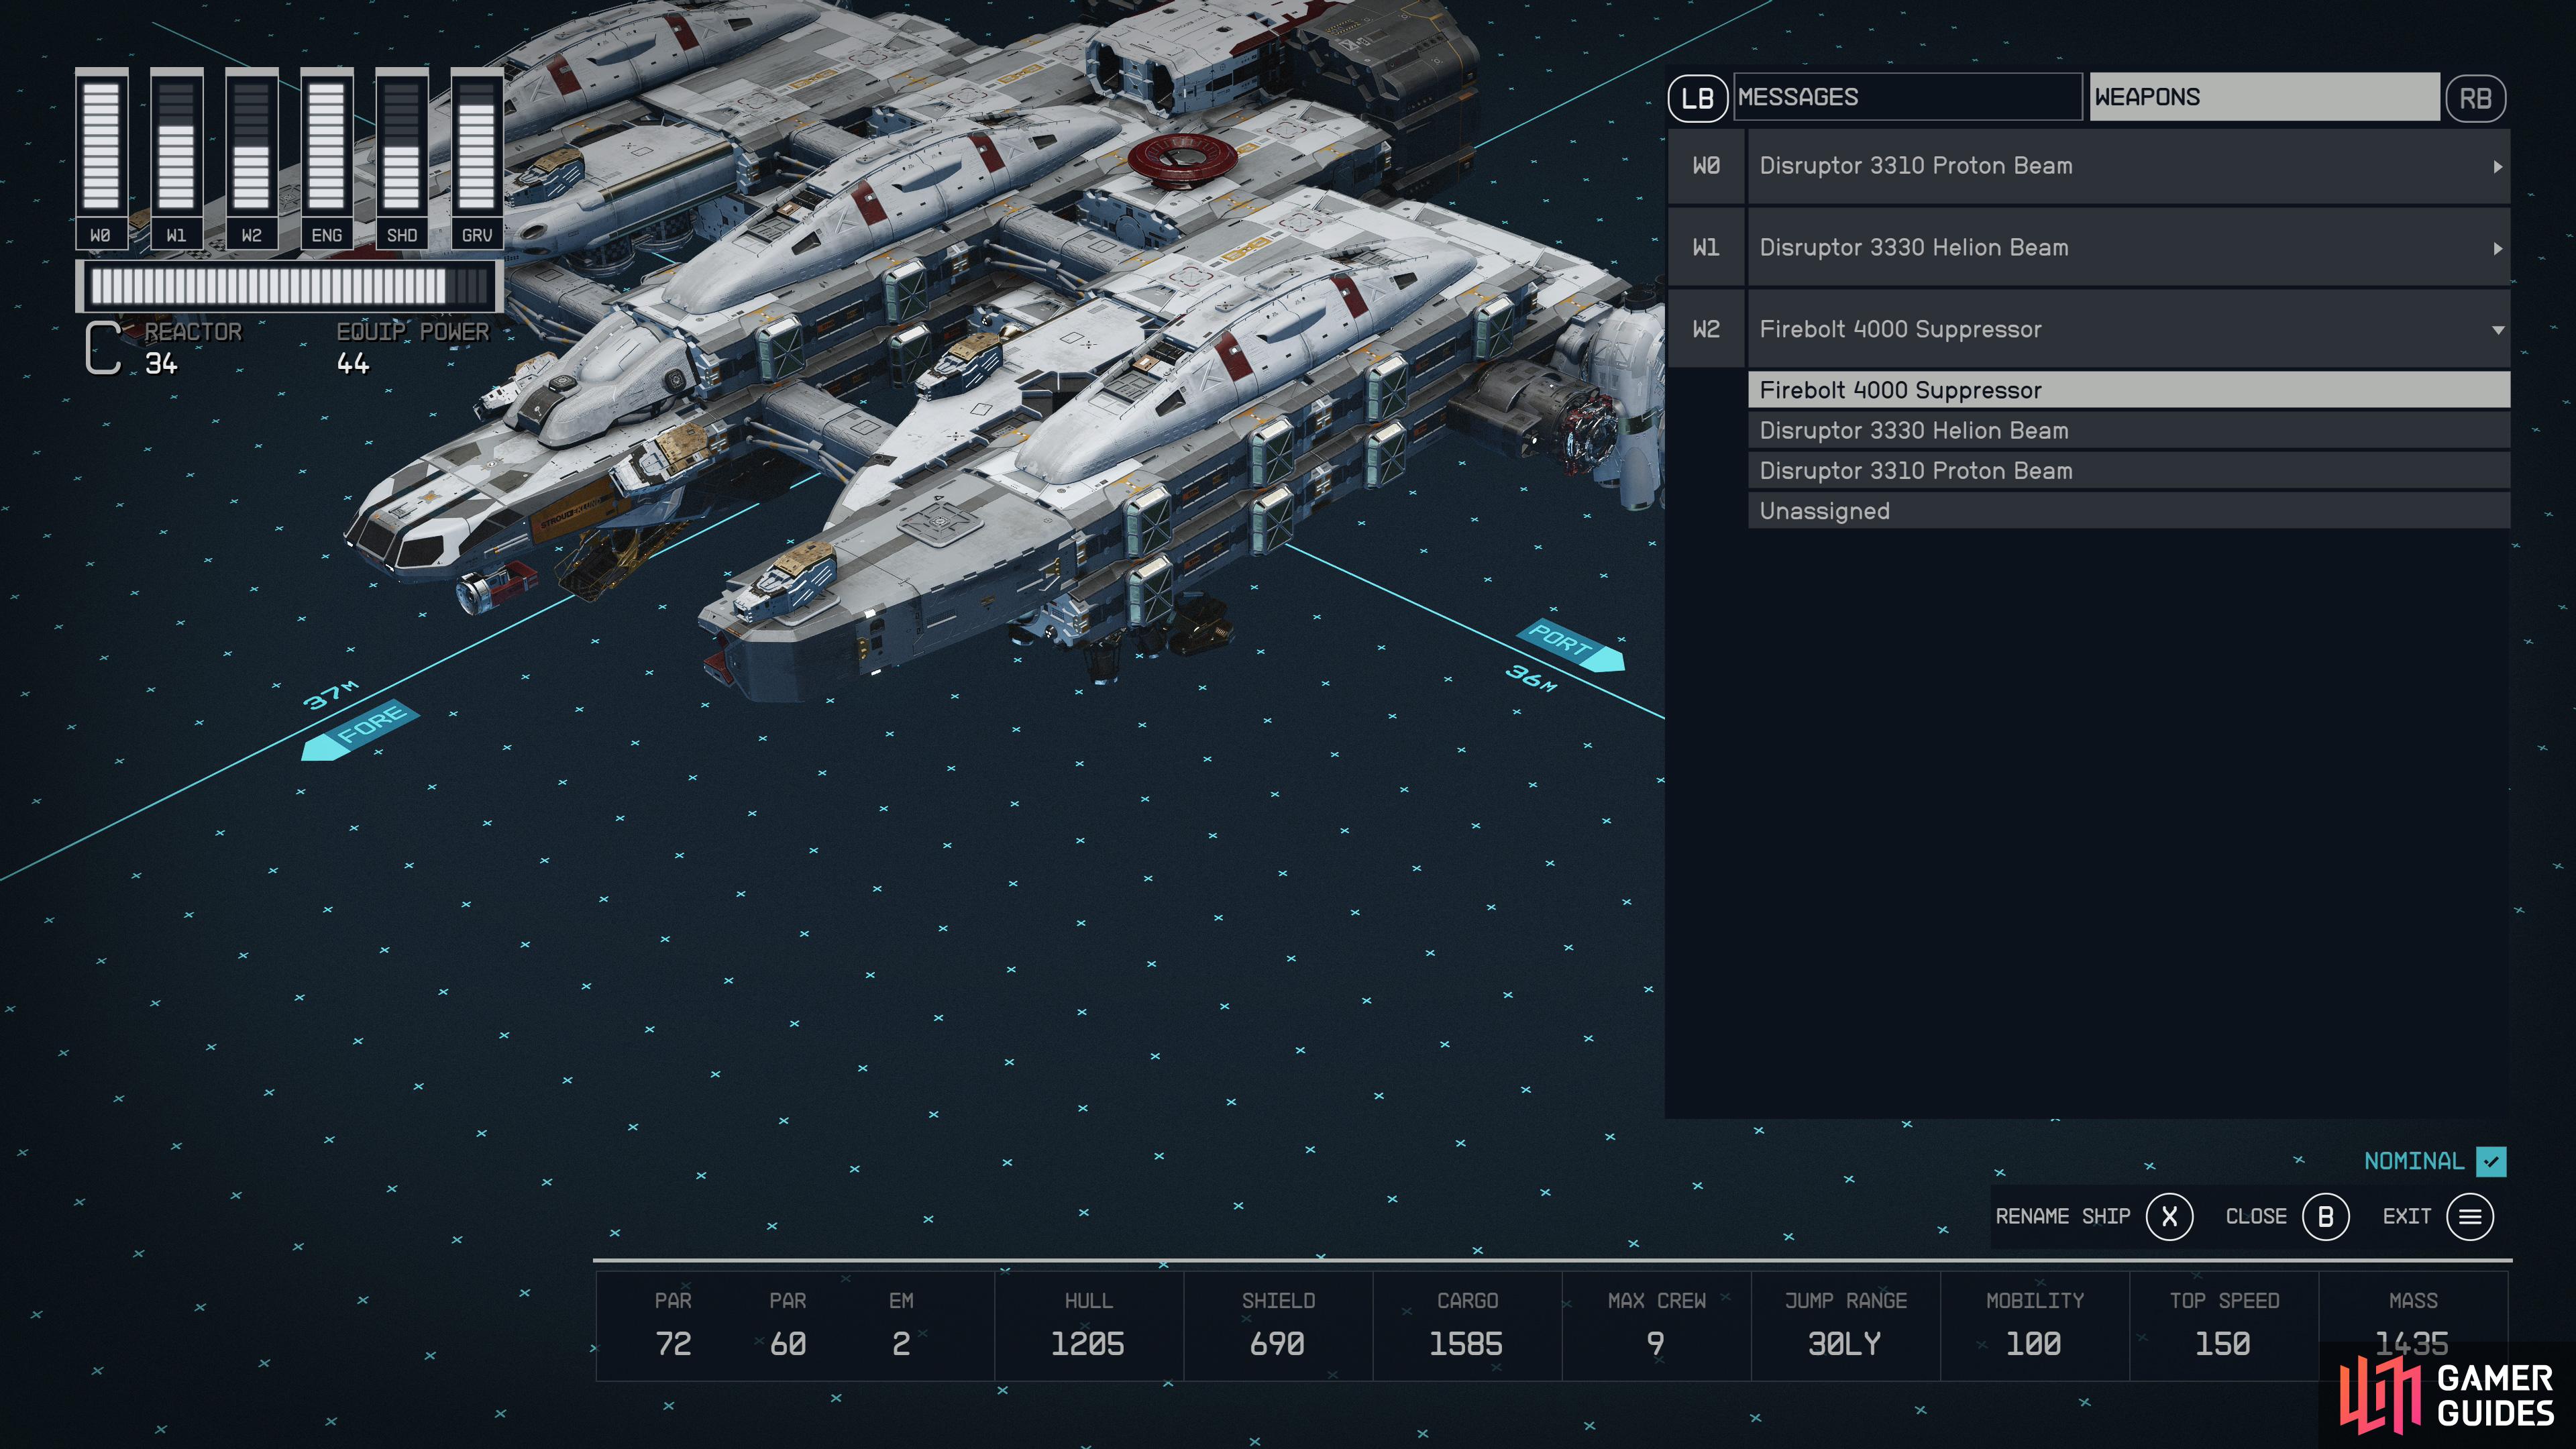Adjust the W2 power bar

pos(252,145)
